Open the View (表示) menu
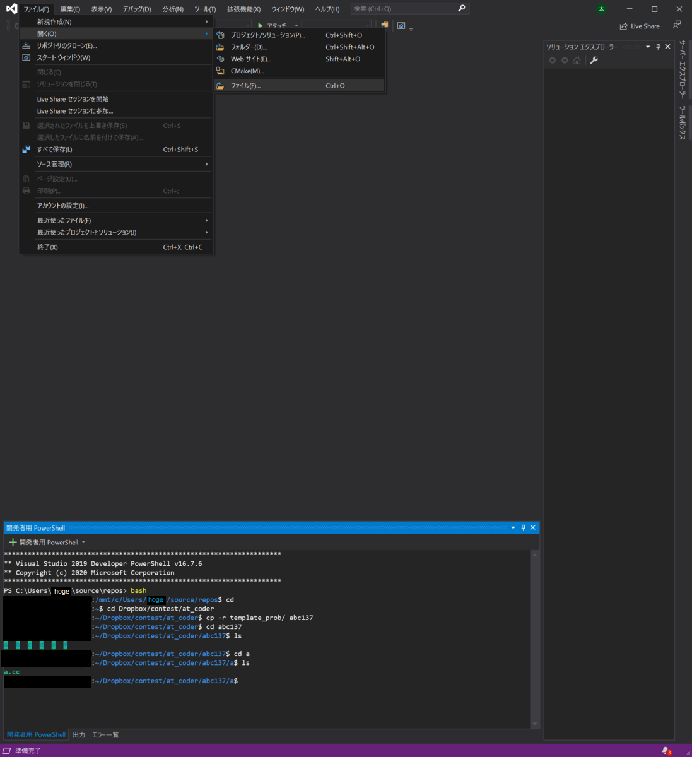 101,9
